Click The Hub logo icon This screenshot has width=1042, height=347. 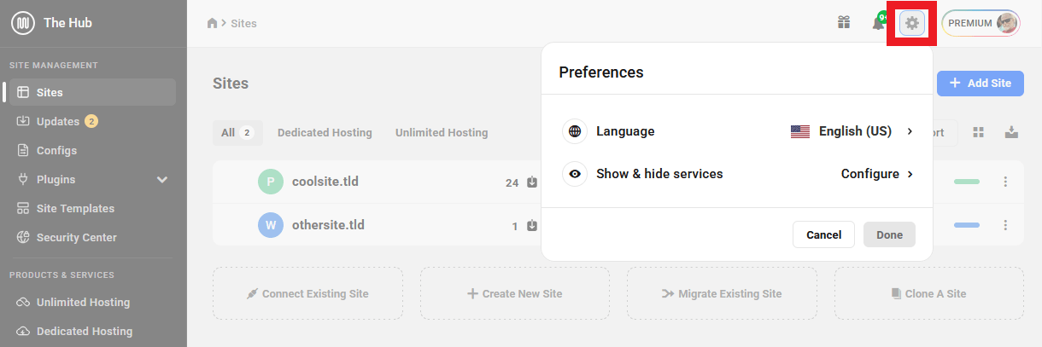(23, 23)
